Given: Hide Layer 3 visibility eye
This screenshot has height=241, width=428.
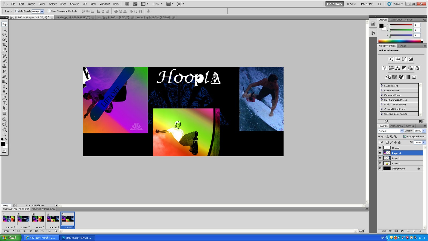Looking at the screenshot, I should (x=380, y=153).
